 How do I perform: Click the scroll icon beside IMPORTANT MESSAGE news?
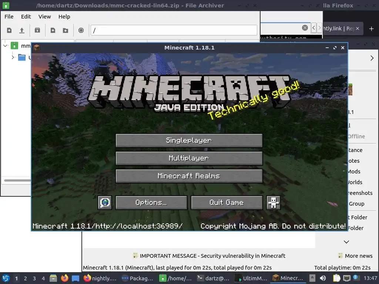click(x=135, y=256)
